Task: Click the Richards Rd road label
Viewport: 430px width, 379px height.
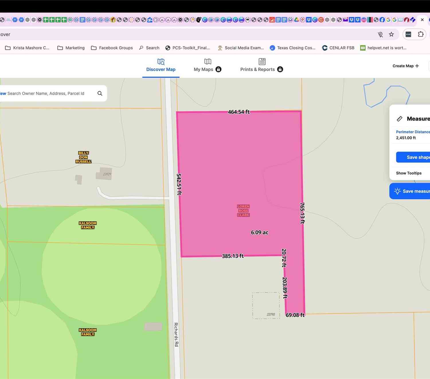Action: [x=176, y=335]
